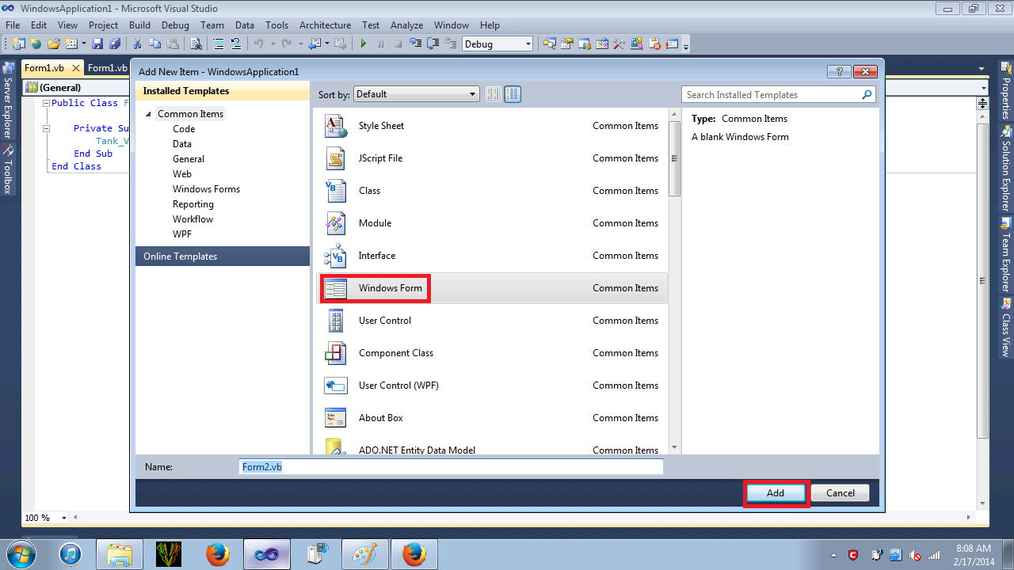Open the Build menu
The width and height of the screenshot is (1014, 570).
click(x=139, y=25)
